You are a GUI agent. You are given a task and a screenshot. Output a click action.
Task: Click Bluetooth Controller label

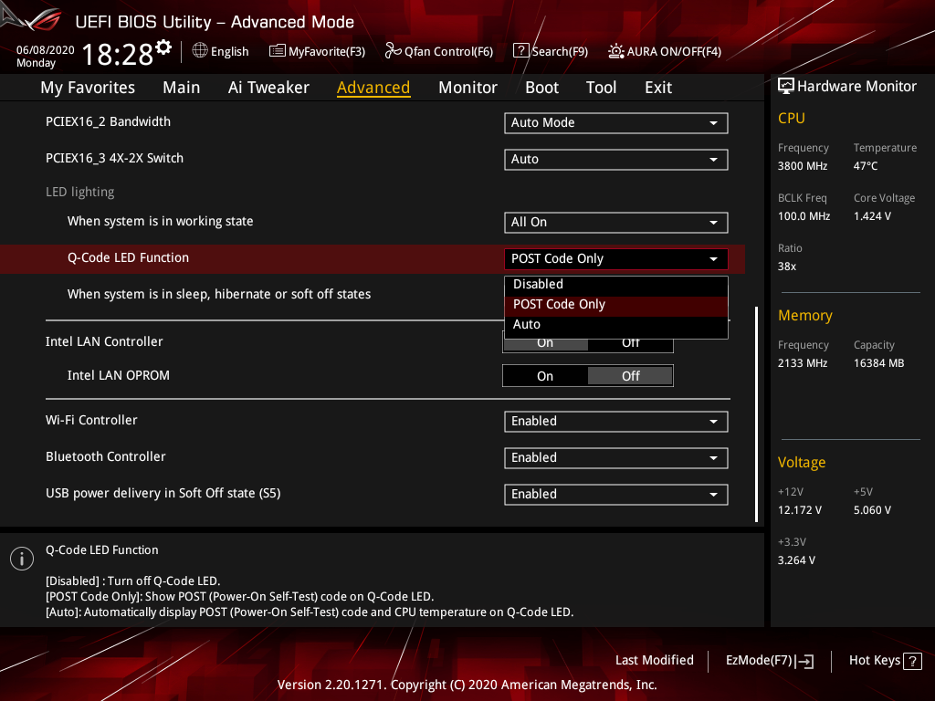point(106,456)
